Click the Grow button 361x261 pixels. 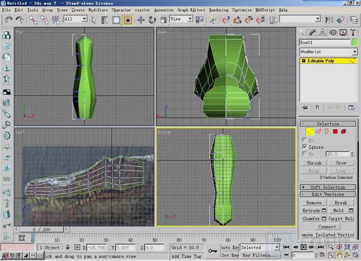341,163
